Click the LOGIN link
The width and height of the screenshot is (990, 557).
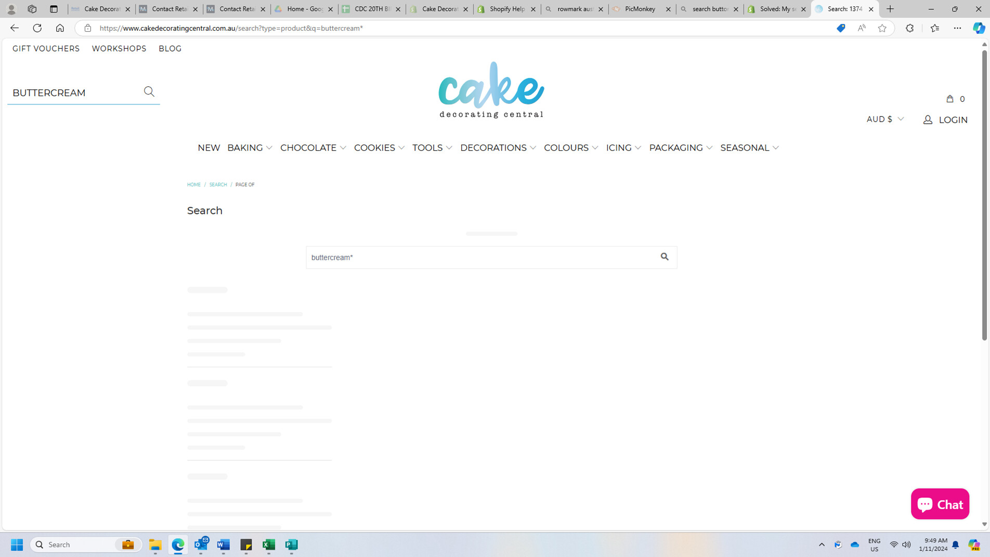click(953, 120)
